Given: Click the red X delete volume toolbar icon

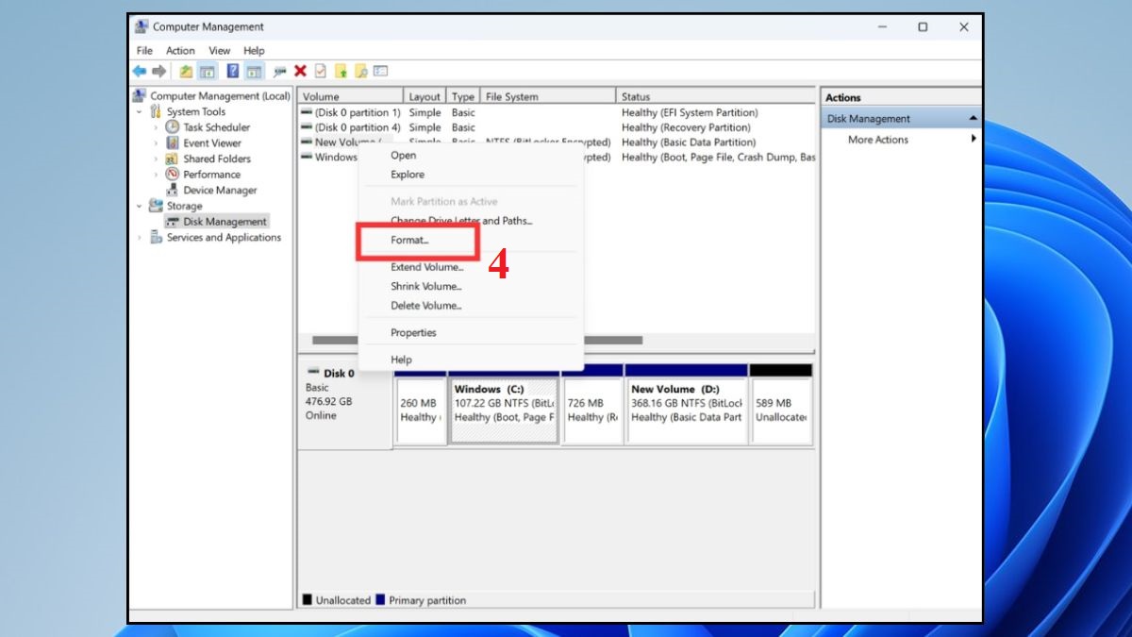Looking at the screenshot, I should pos(301,71).
